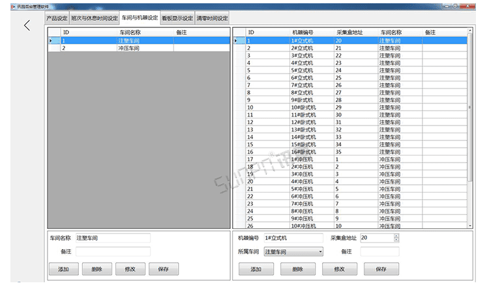Click the back arrow icon on the left
The width and height of the screenshot is (489, 307).
pyautogui.click(x=27, y=25)
